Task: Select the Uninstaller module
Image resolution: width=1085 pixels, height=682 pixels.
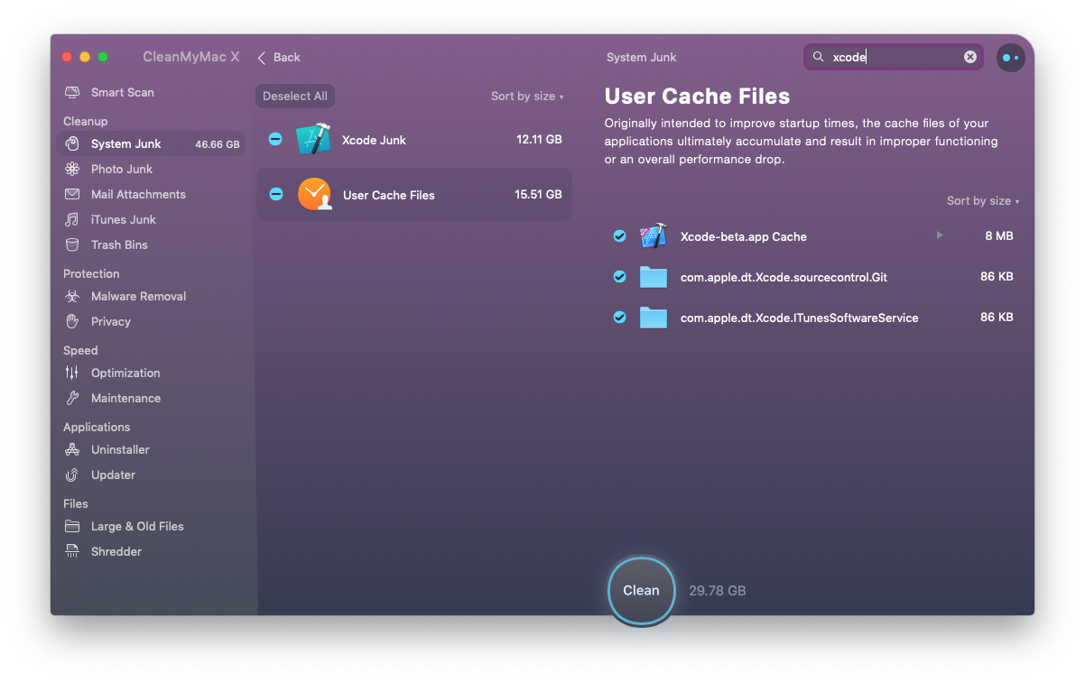Action: coord(120,450)
